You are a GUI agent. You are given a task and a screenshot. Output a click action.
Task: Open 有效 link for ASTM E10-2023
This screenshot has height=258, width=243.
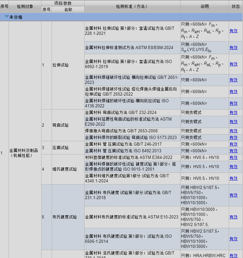coord(233,217)
